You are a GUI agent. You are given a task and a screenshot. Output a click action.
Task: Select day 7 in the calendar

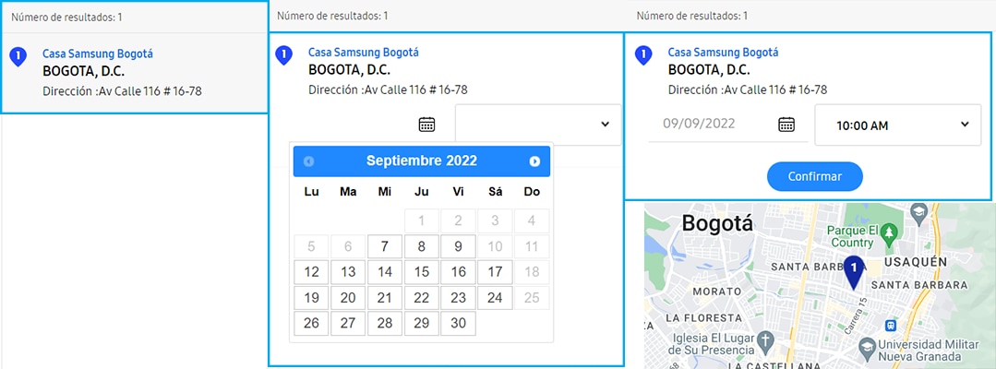384,246
